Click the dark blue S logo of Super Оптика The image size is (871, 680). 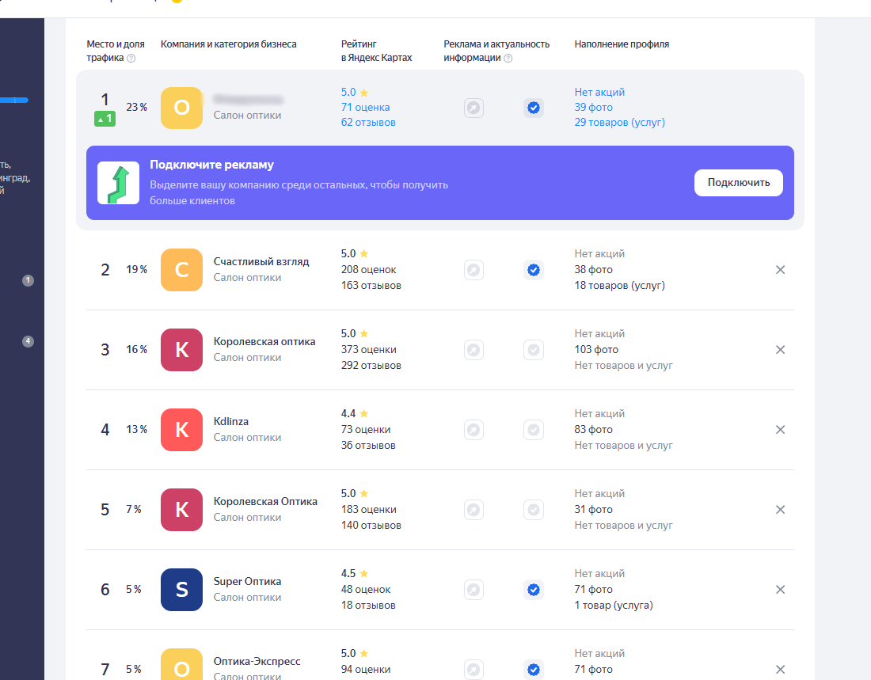point(181,590)
